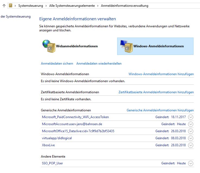Click Heute in SSO_POP_User row

point(181,163)
